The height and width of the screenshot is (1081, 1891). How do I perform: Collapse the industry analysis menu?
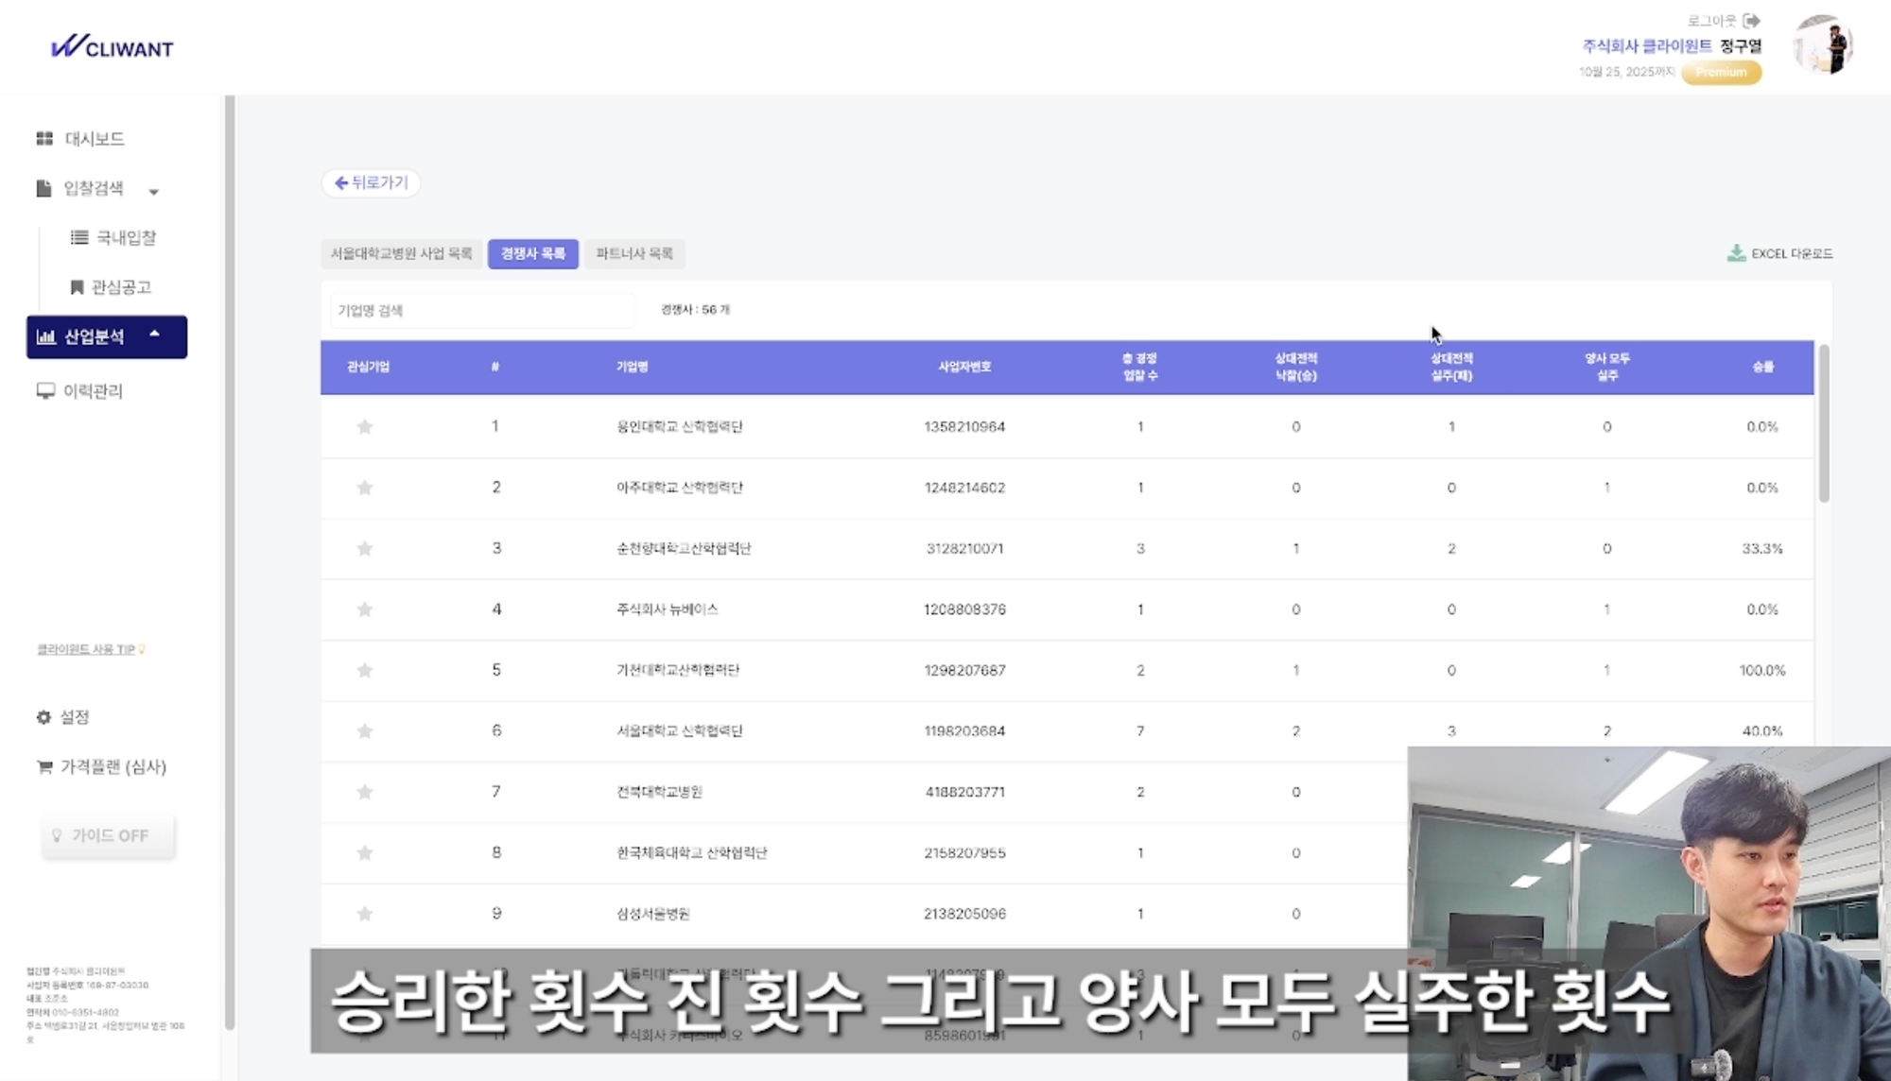tap(154, 335)
